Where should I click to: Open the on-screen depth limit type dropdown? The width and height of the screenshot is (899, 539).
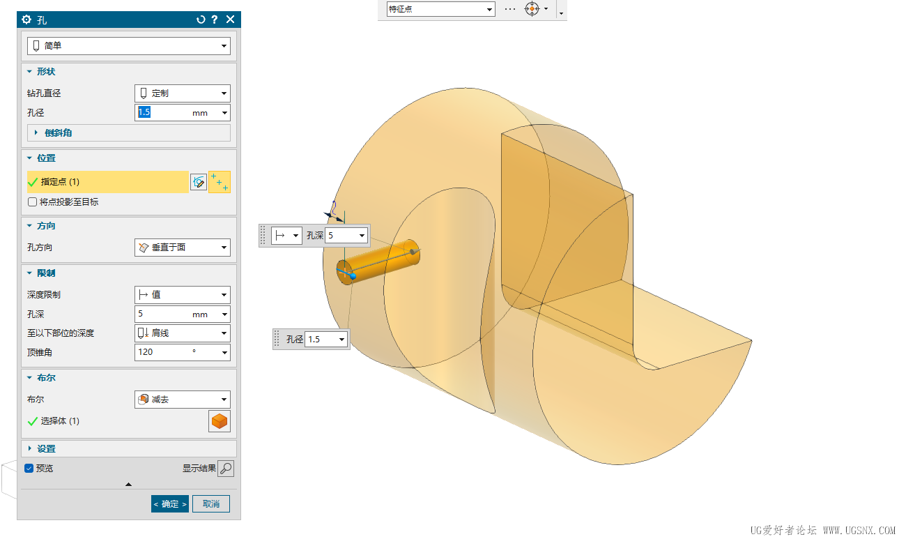click(286, 236)
